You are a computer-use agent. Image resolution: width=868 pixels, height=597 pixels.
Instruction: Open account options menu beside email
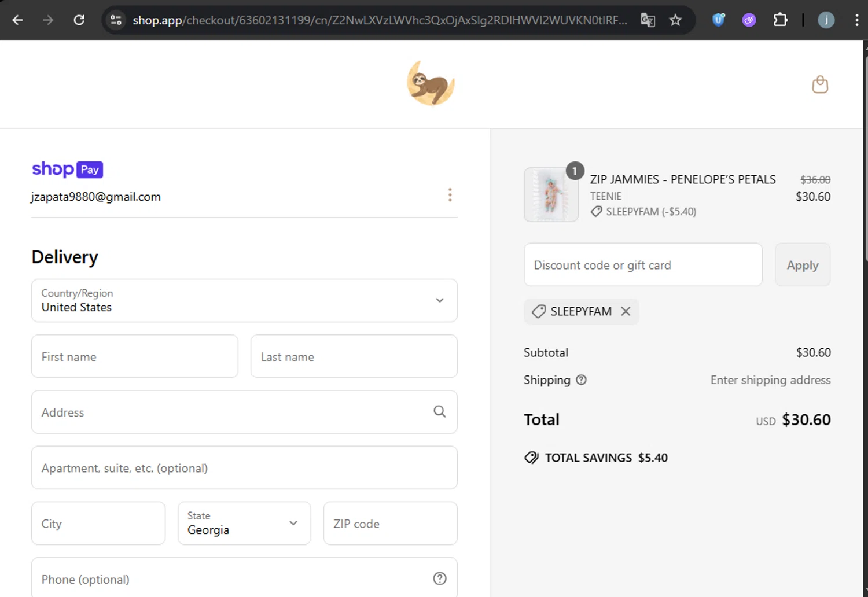click(450, 195)
